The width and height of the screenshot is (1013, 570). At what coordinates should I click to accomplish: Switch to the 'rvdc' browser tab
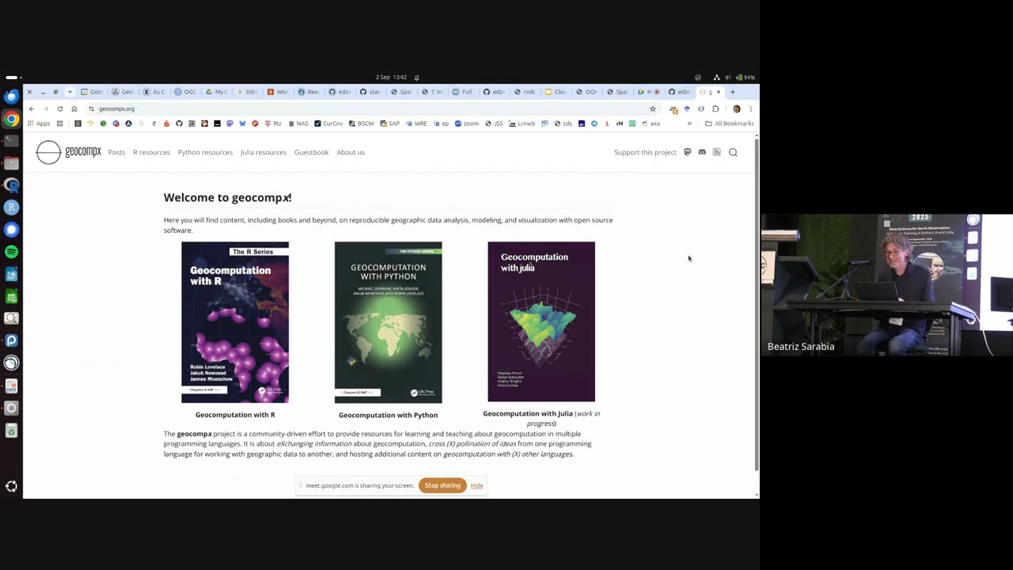click(x=525, y=92)
